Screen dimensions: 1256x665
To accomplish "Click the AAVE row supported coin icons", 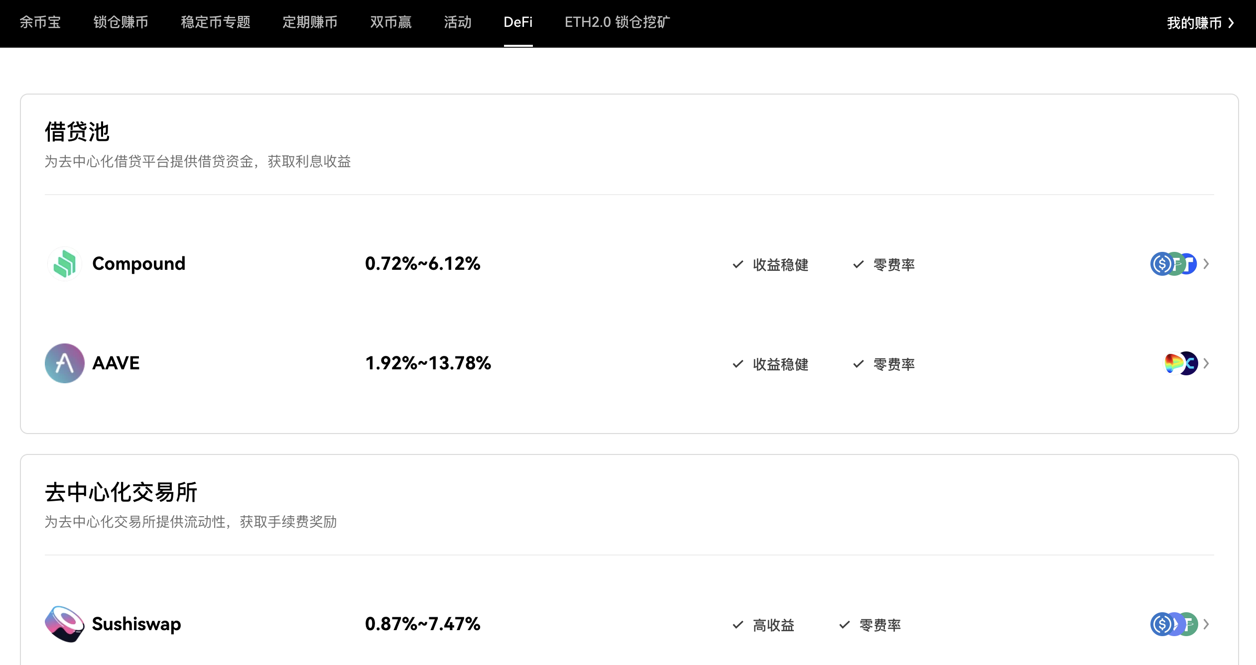I will click(x=1180, y=363).
